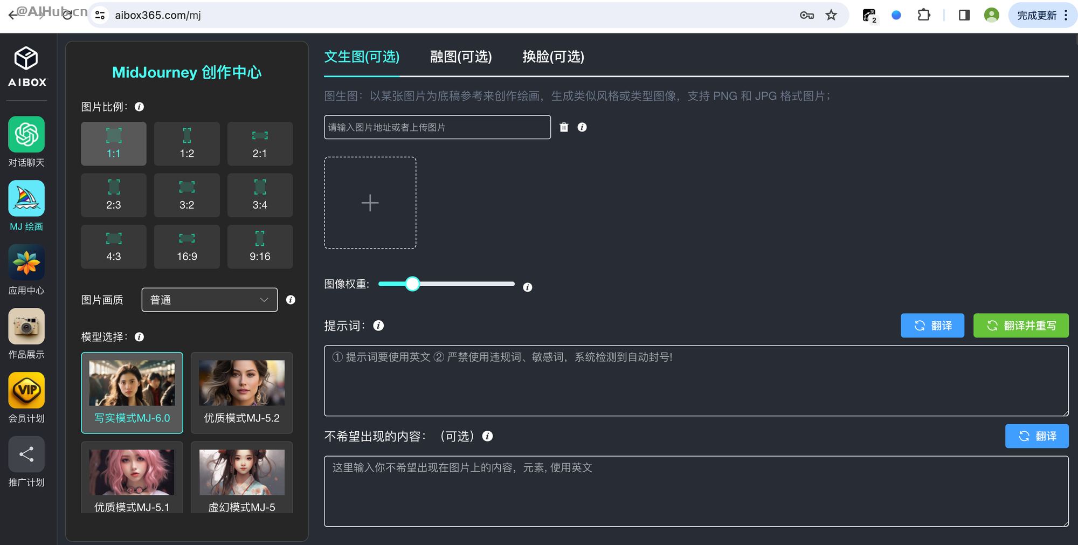Click the negative prompt text area

tap(696, 491)
